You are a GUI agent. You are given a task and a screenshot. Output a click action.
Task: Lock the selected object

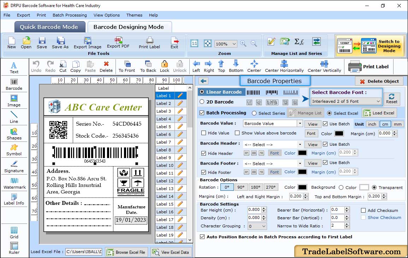(x=165, y=67)
